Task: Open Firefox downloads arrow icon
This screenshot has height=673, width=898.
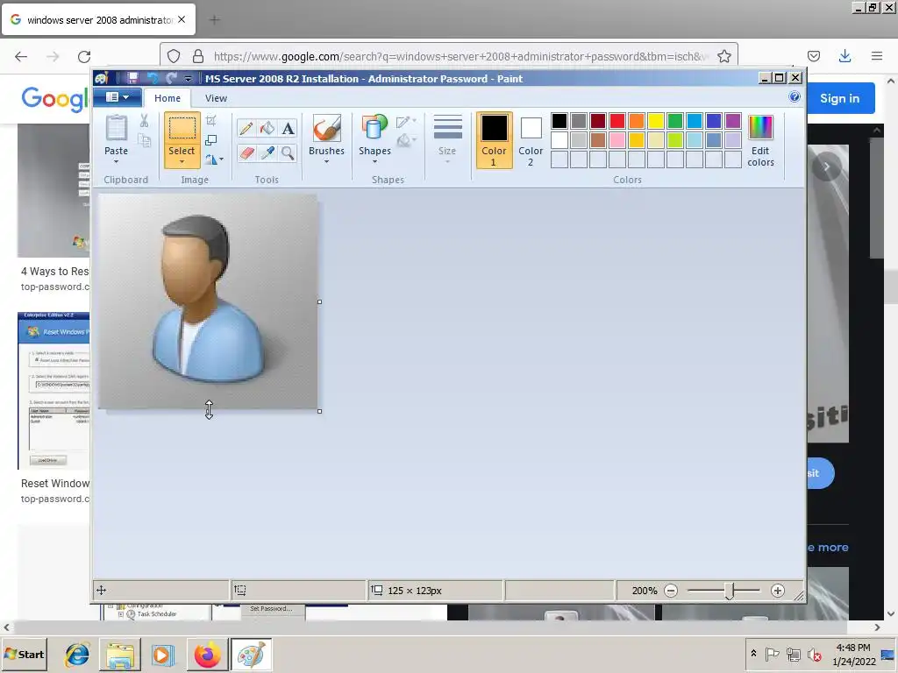Action: click(845, 56)
